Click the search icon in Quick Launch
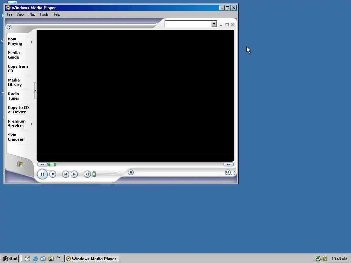Screen dimensions: 351x263 click(51, 259)
